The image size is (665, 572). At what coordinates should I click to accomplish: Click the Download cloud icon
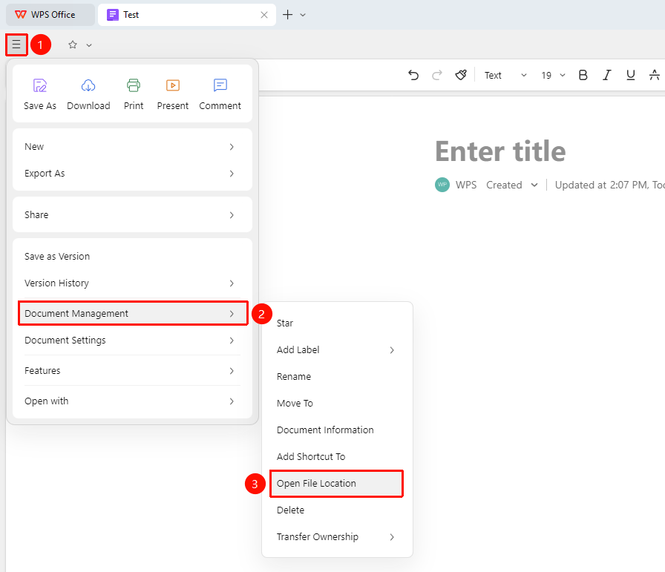88,85
